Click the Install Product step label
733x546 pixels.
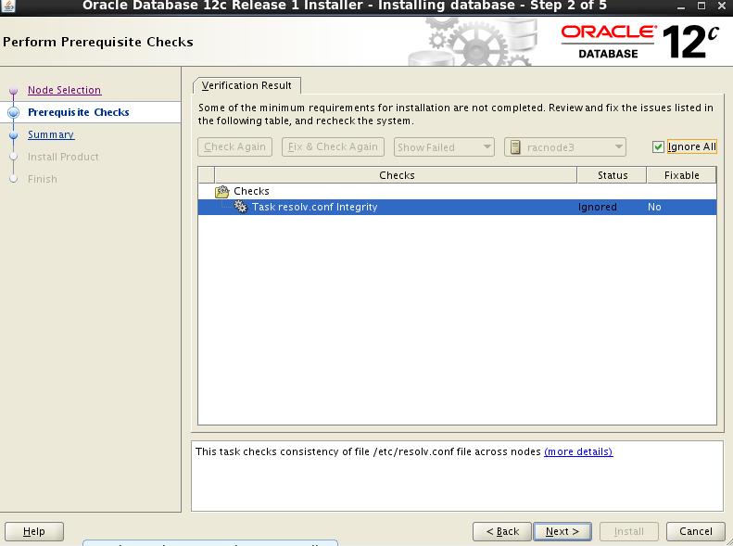point(63,157)
